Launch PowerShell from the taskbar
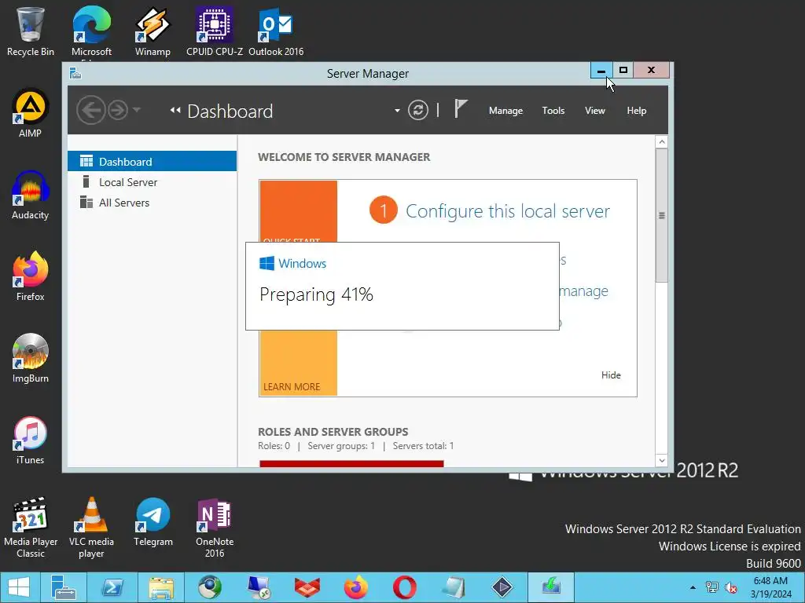Viewport: 805px width, 603px height. pyautogui.click(x=112, y=587)
